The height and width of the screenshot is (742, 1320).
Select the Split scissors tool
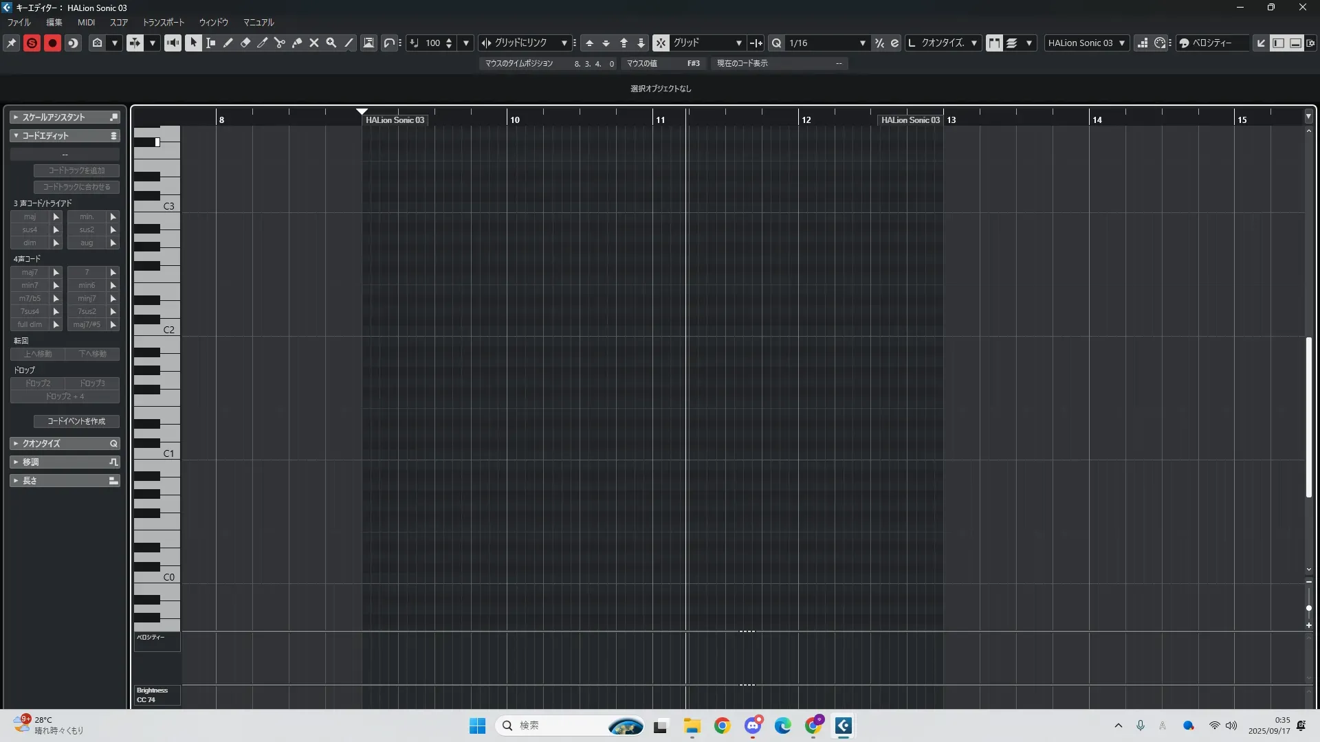[x=280, y=43]
